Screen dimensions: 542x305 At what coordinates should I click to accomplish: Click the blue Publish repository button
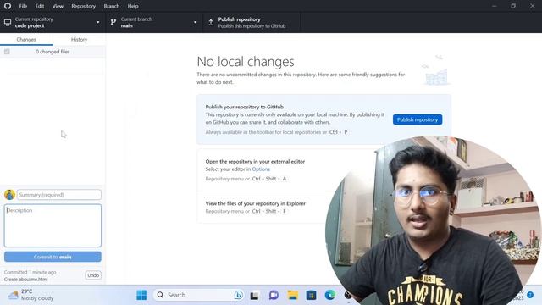[418, 119]
